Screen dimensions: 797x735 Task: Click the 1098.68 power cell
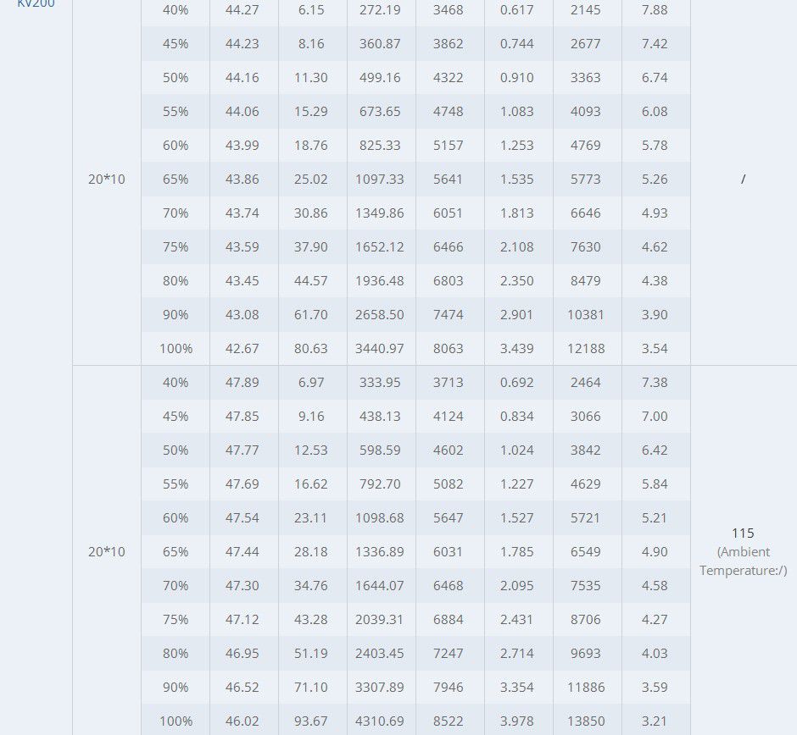coord(380,518)
